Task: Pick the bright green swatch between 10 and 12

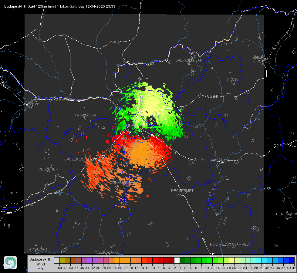Action: pos(210,260)
